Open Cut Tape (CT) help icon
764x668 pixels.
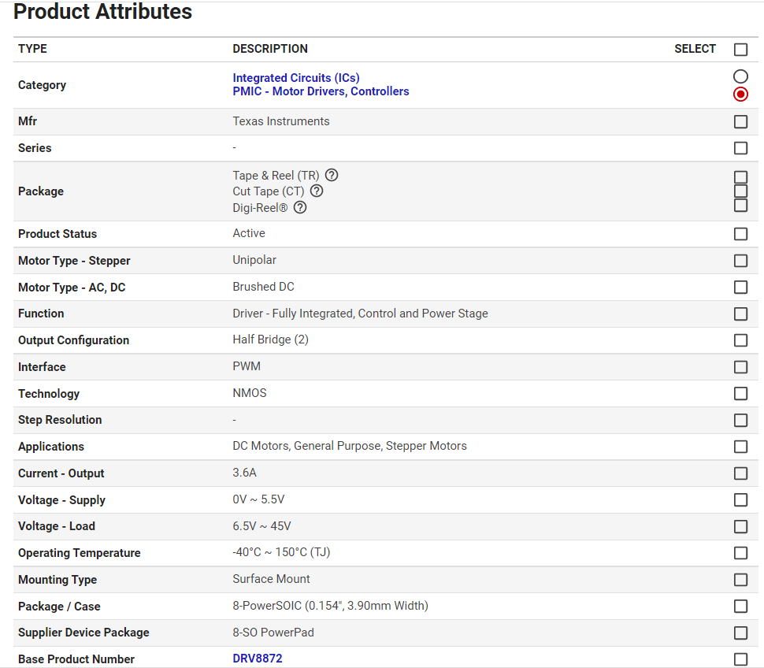[317, 191]
